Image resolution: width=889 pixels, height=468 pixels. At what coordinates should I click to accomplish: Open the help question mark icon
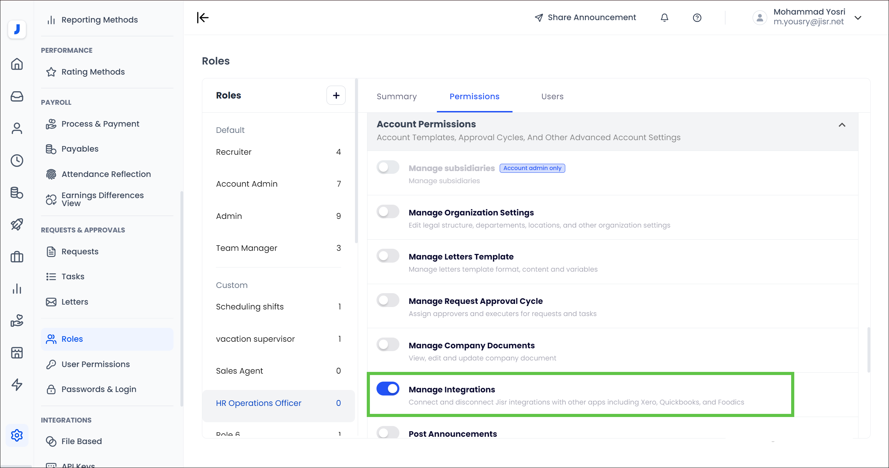697,18
